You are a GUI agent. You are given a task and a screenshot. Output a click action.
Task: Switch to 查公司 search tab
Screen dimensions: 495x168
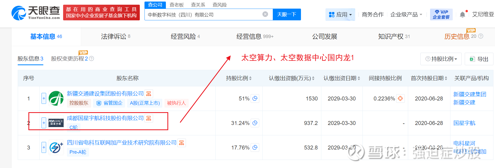pos(155,5)
